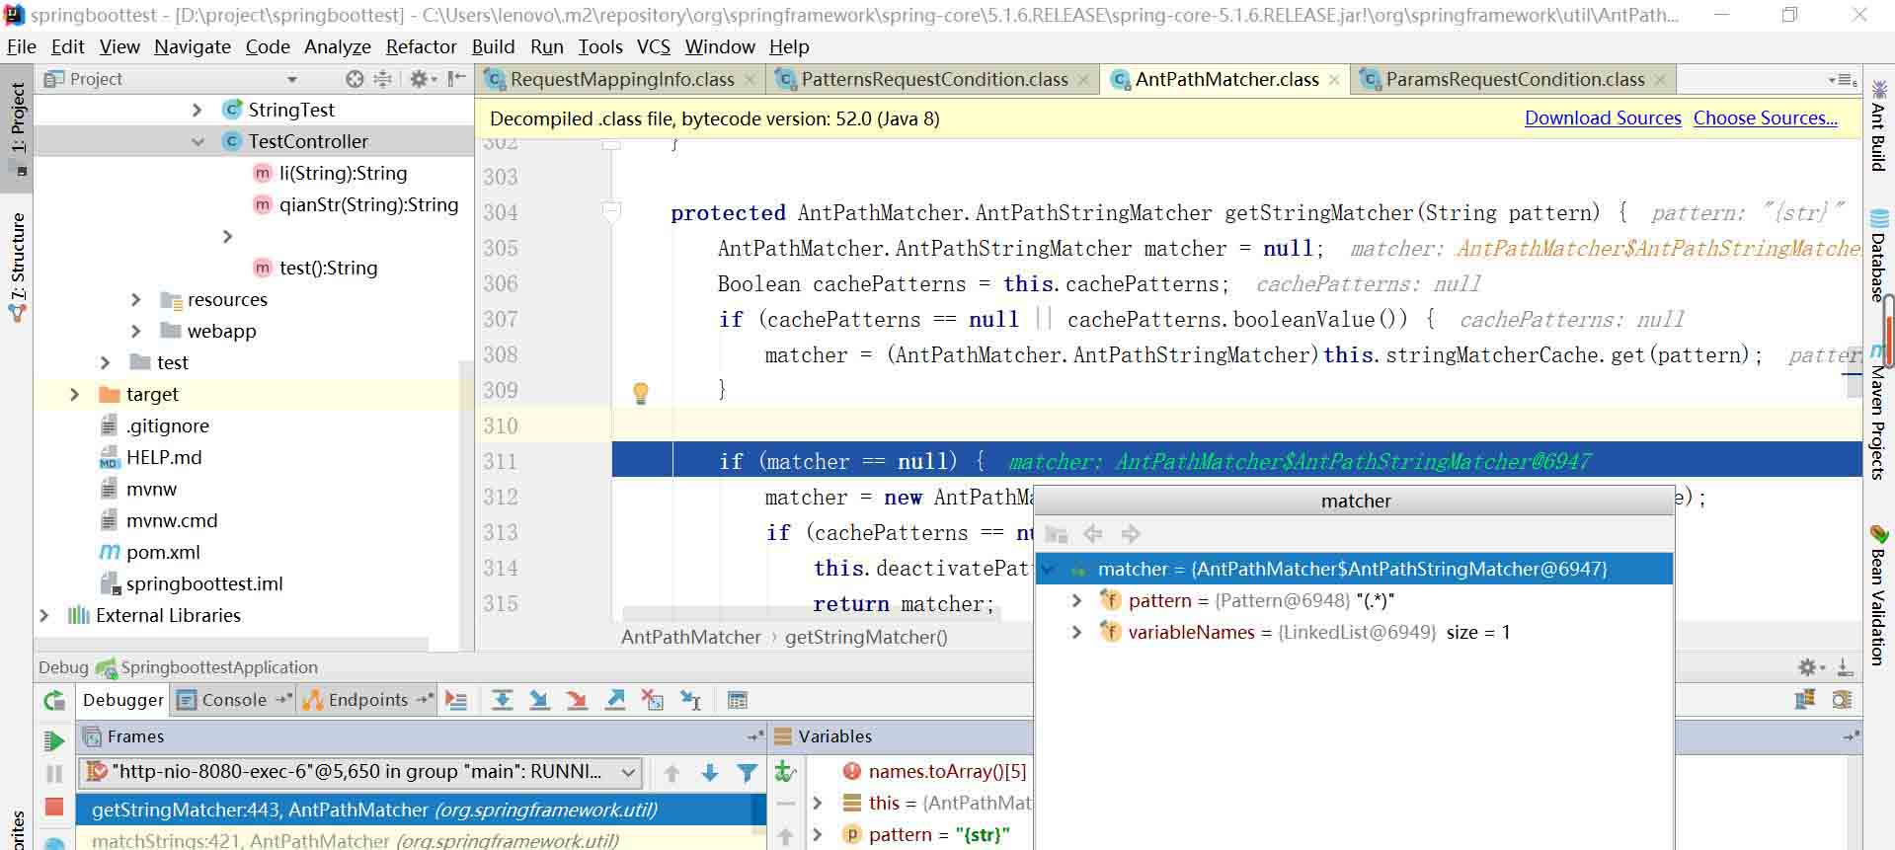Click the frames filter funnel icon
Screen dimensions: 1895x850
click(748, 773)
